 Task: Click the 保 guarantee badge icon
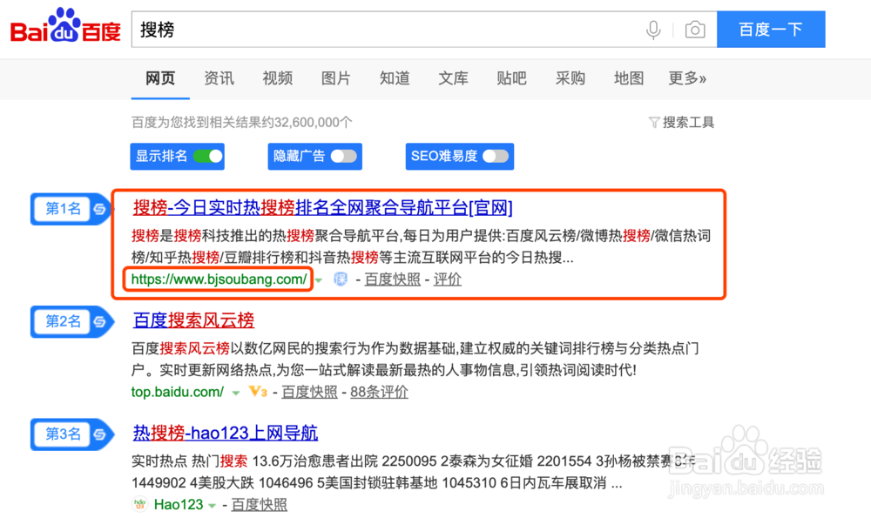(340, 279)
